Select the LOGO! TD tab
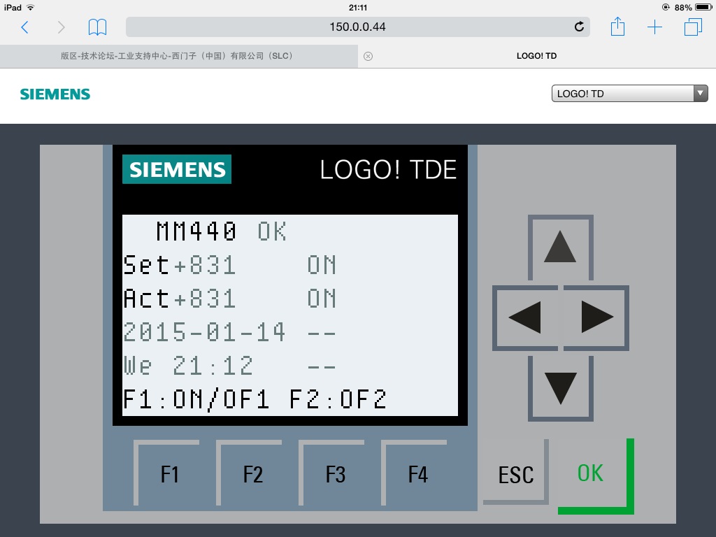Image resolution: width=716 pixels, height=537 pixels. tap(536, 56)
